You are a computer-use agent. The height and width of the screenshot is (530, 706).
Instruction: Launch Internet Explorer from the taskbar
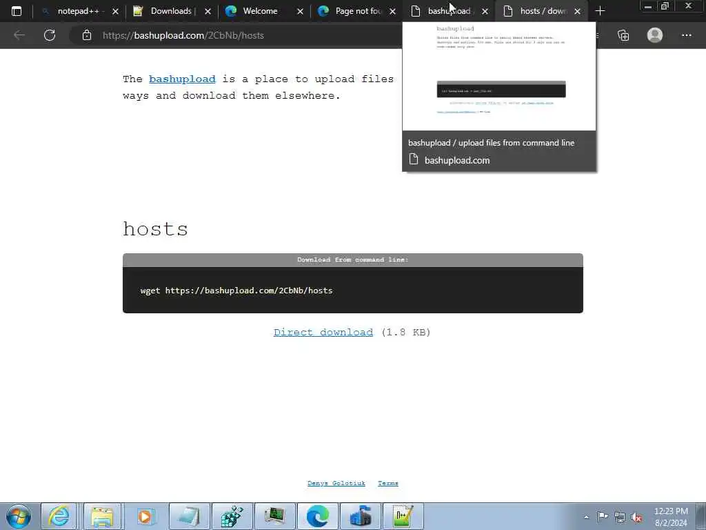(x=59, y=516)
